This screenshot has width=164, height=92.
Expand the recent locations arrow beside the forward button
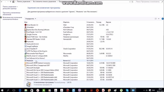[x=8, y=2]
